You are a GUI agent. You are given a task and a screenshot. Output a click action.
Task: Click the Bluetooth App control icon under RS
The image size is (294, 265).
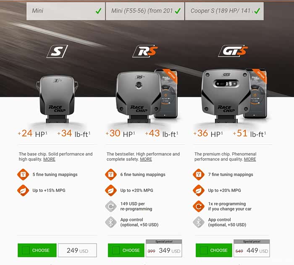tap(111, 222)
